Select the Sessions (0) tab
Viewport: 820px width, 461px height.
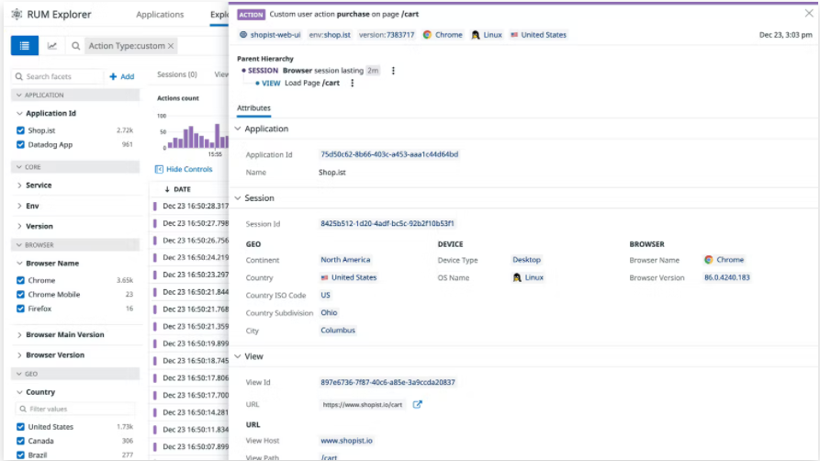point(176,74)
